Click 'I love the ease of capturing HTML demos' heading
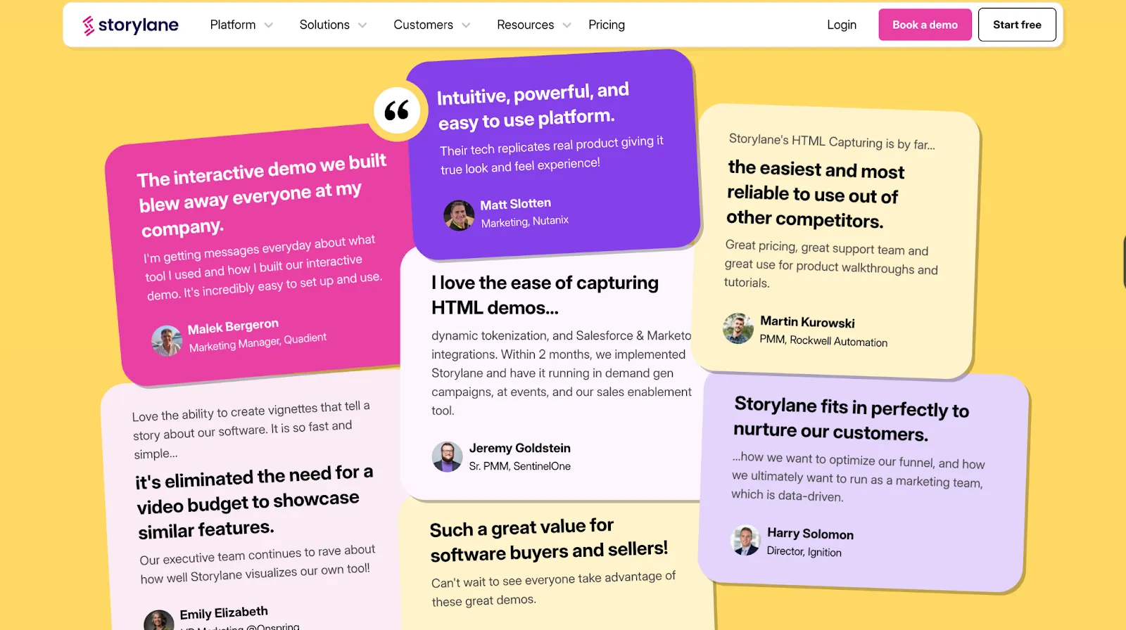This screenshot has width=1126, height=630. click(x=545, y=295)
